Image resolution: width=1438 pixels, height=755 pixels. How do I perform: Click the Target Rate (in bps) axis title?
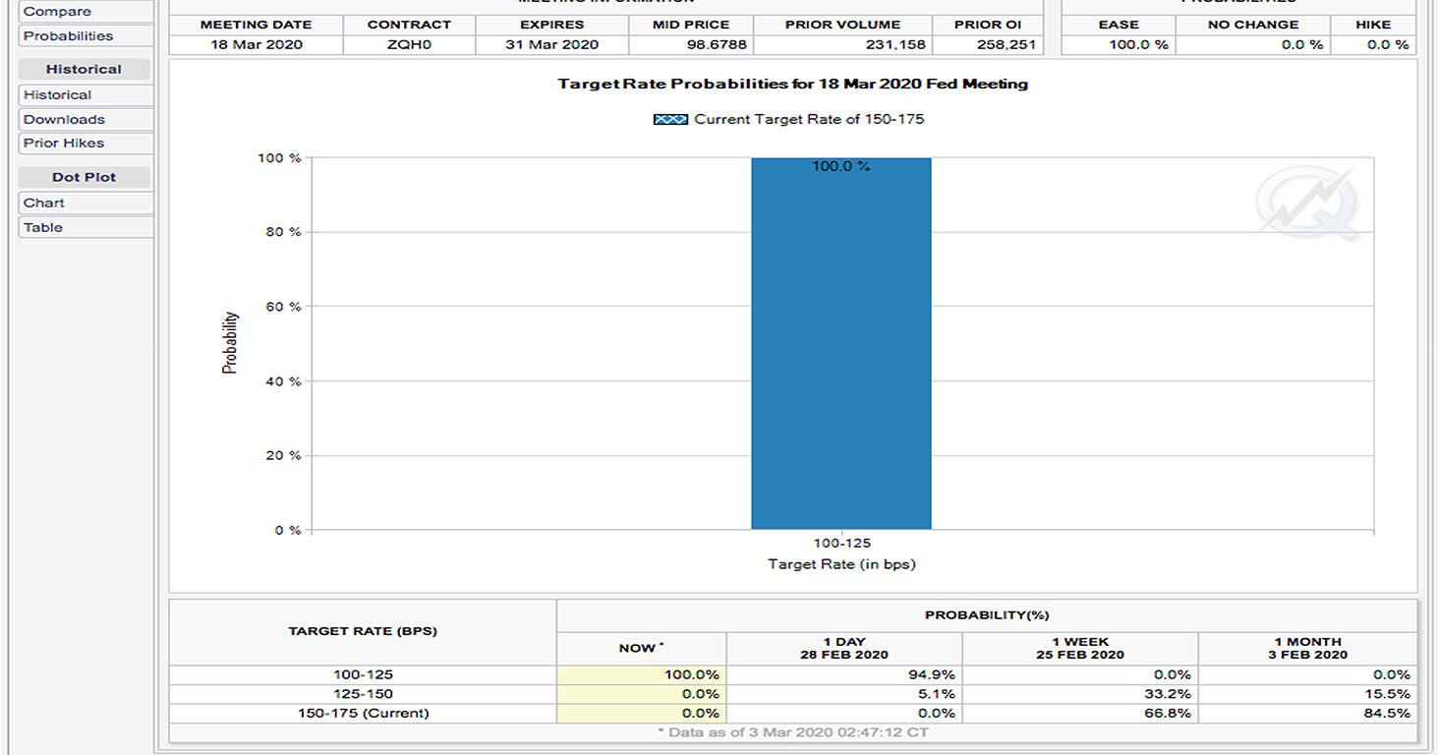pos(841,564)
